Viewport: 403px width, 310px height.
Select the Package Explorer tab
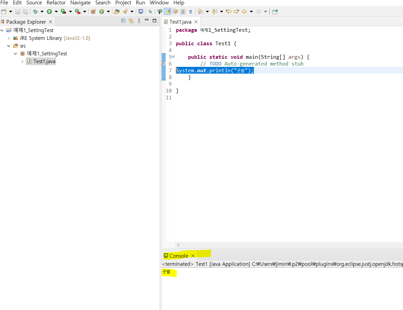[x=26, y=22]
